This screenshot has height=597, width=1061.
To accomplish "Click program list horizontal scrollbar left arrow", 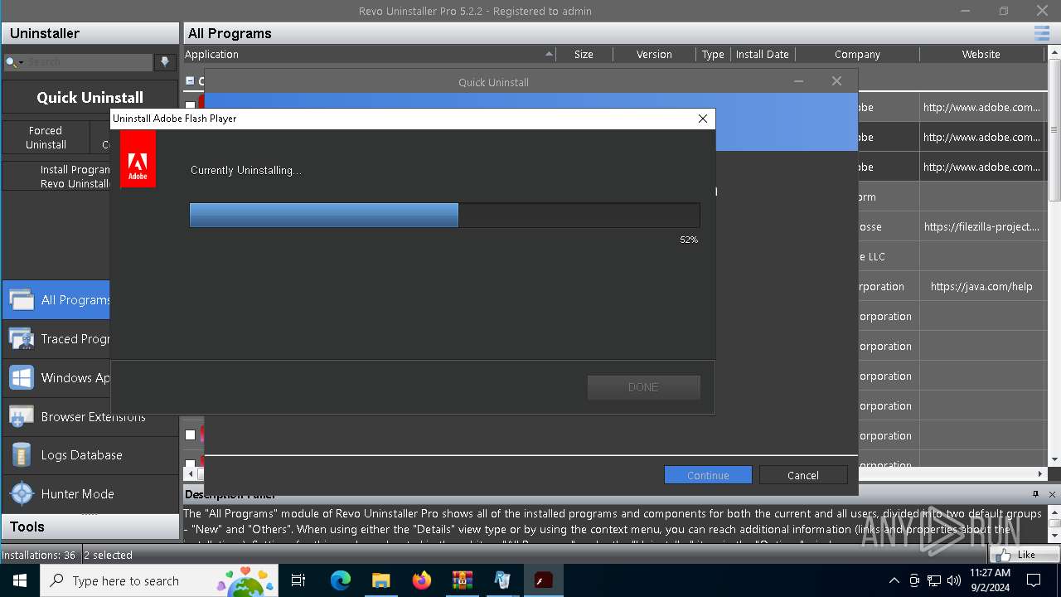I will pos(191,473).
